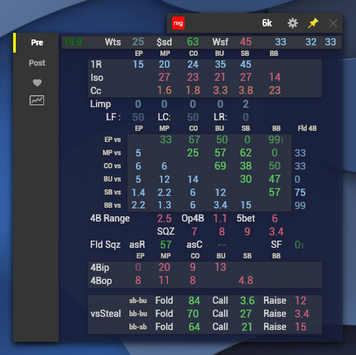Click sb-bu Call value 3.6
The image size is (356, 355).
247,300
